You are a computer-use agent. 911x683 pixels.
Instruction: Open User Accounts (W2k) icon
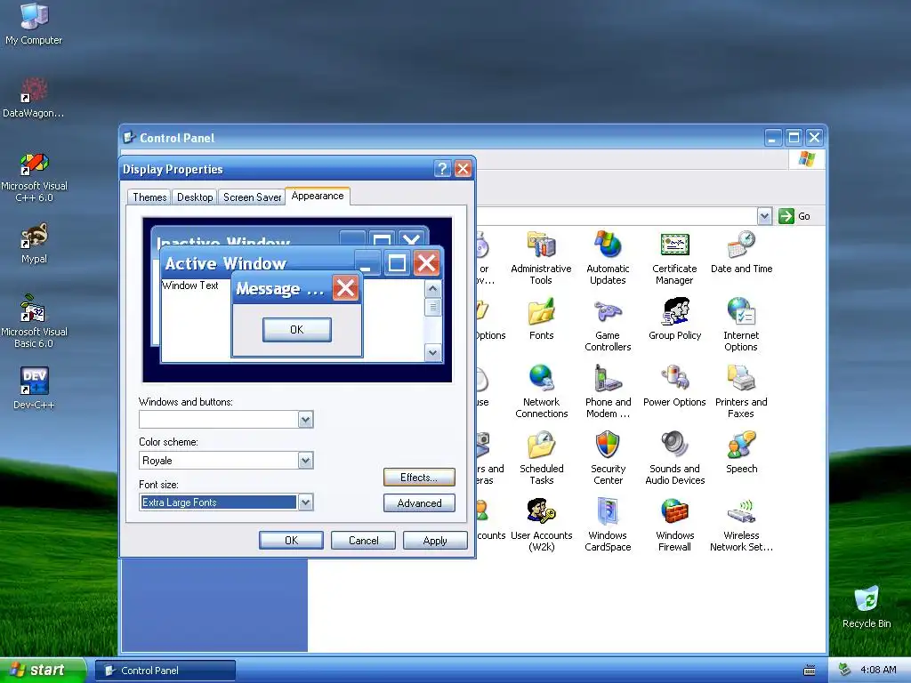[541, 525]
